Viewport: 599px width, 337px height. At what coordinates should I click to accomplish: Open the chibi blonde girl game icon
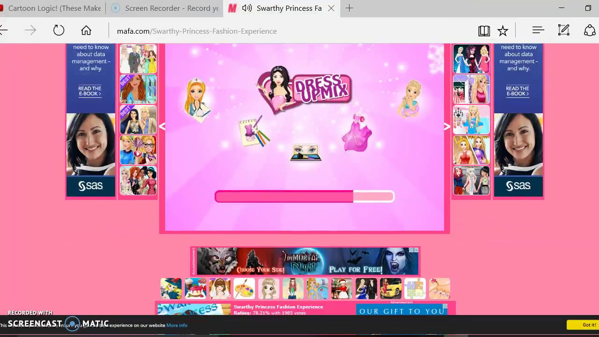point(268,288)
